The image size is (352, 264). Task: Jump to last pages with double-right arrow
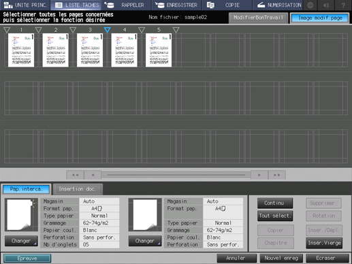[277, 175]
